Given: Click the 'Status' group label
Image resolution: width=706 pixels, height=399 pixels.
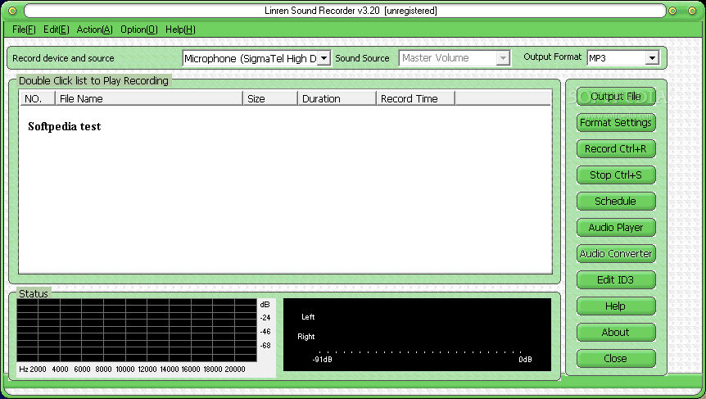Looking at the screenshot, I should tap(34, 293).
